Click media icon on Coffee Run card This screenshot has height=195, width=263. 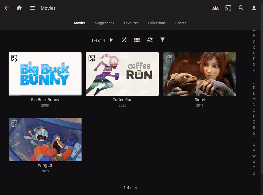pyautogui.click(x=92, y=58)
